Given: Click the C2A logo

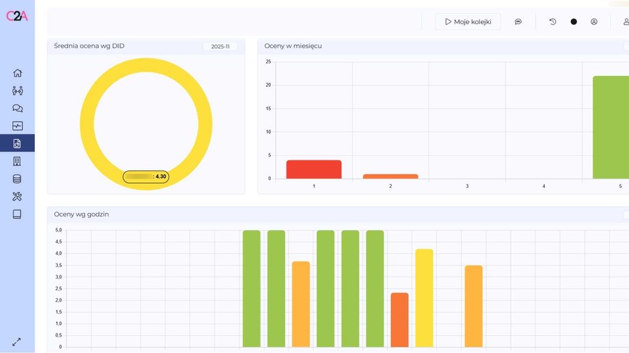Looking at the screenshot, I should click(x=17, y=16).
